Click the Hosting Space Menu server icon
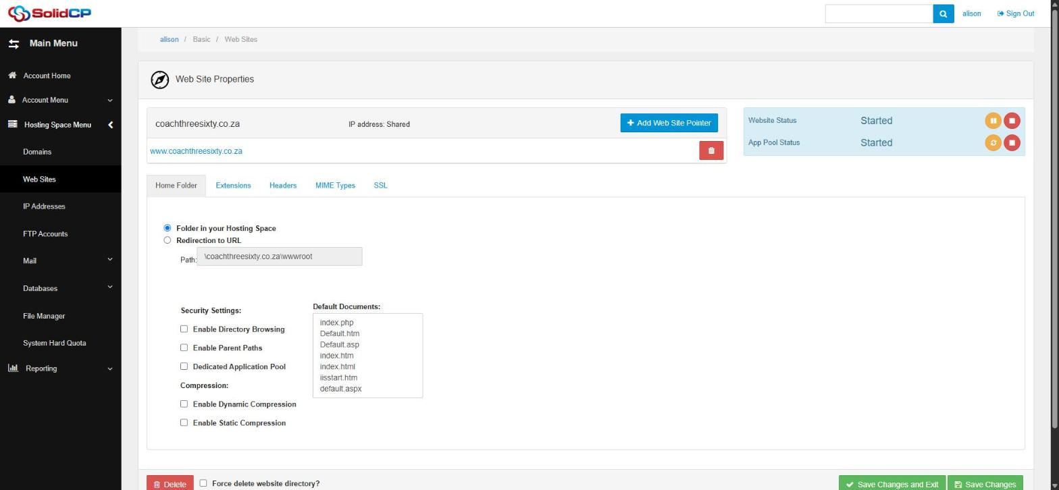Screen dimensions: 1059x490 click(12, 125)
